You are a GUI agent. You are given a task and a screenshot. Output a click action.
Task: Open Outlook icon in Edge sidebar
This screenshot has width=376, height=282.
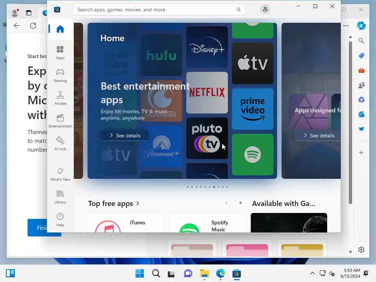[x=361, y=114]
